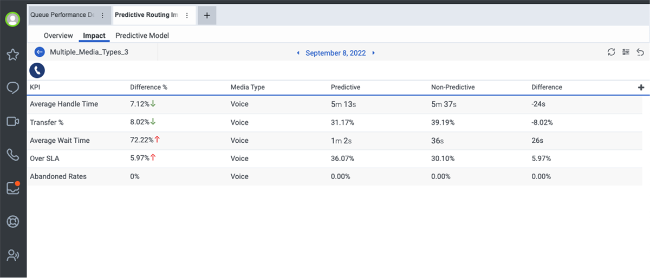Switch to the Predictive Model tab
Screen dimensions: 650x278
(142, 36)
